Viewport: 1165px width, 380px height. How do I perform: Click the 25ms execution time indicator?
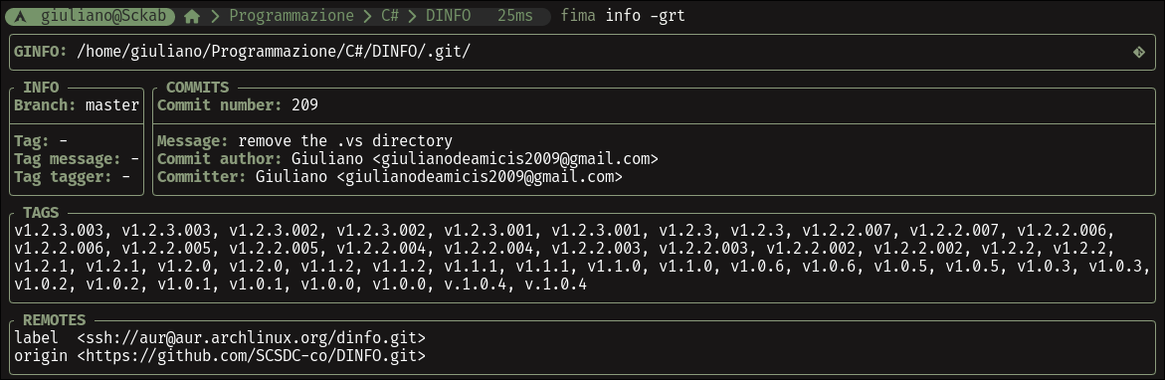coord(515,16)
